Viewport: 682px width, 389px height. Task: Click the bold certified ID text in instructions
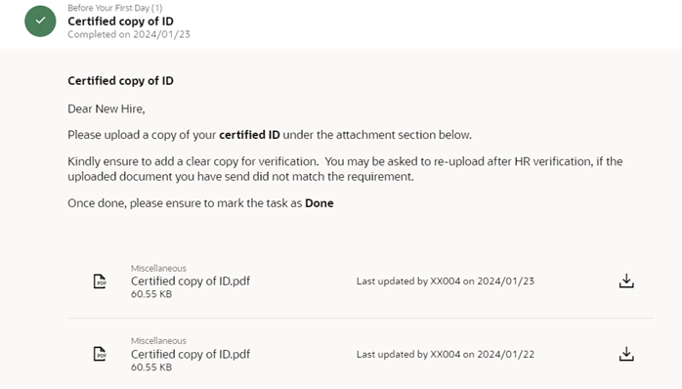[249, 135]
